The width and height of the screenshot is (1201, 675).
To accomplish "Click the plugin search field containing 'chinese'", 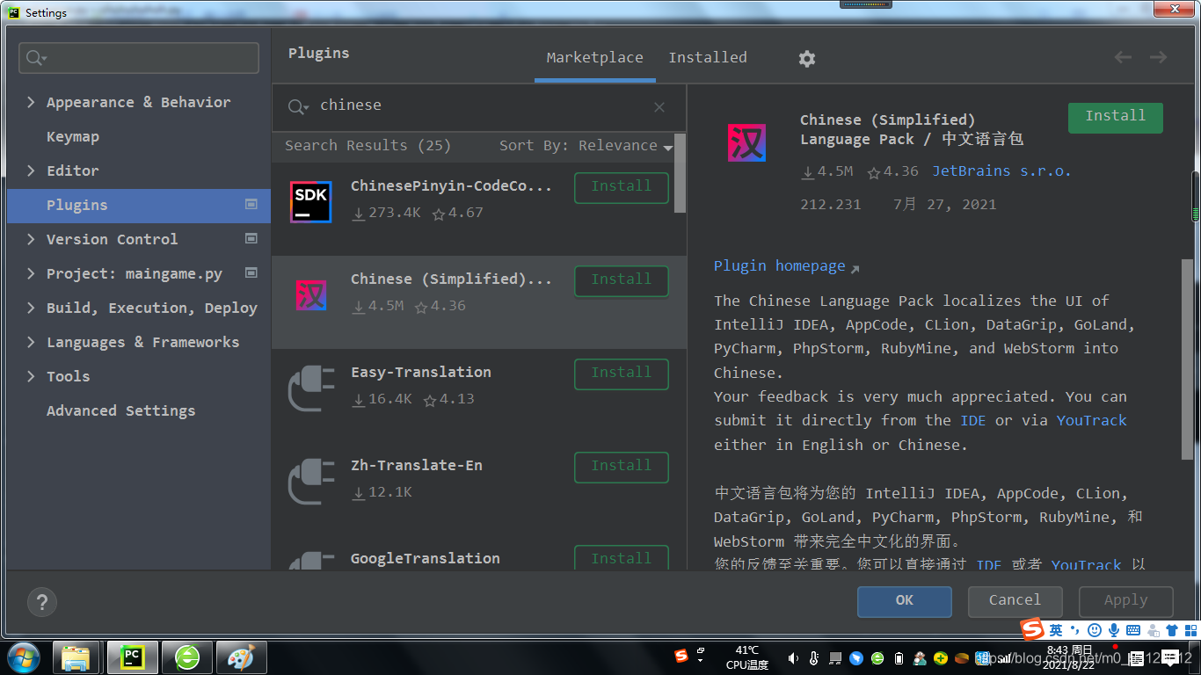I will (479, 106).
